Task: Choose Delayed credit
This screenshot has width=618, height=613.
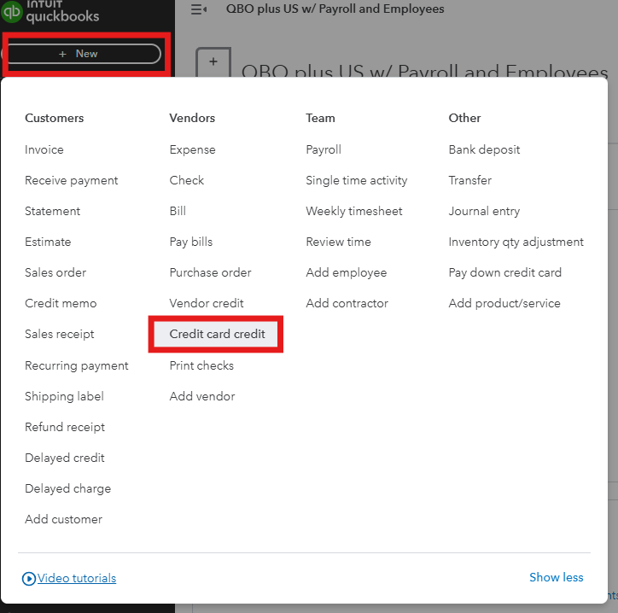Action: (x=65, y=458)
